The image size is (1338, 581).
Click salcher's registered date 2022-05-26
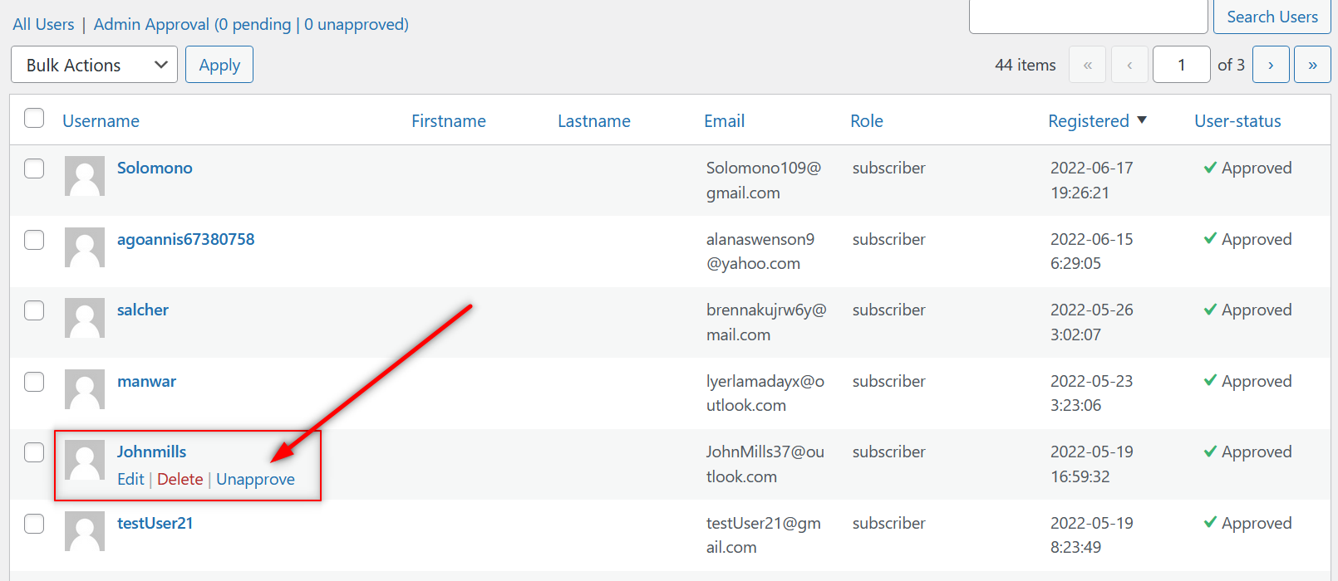point(1092,310)
